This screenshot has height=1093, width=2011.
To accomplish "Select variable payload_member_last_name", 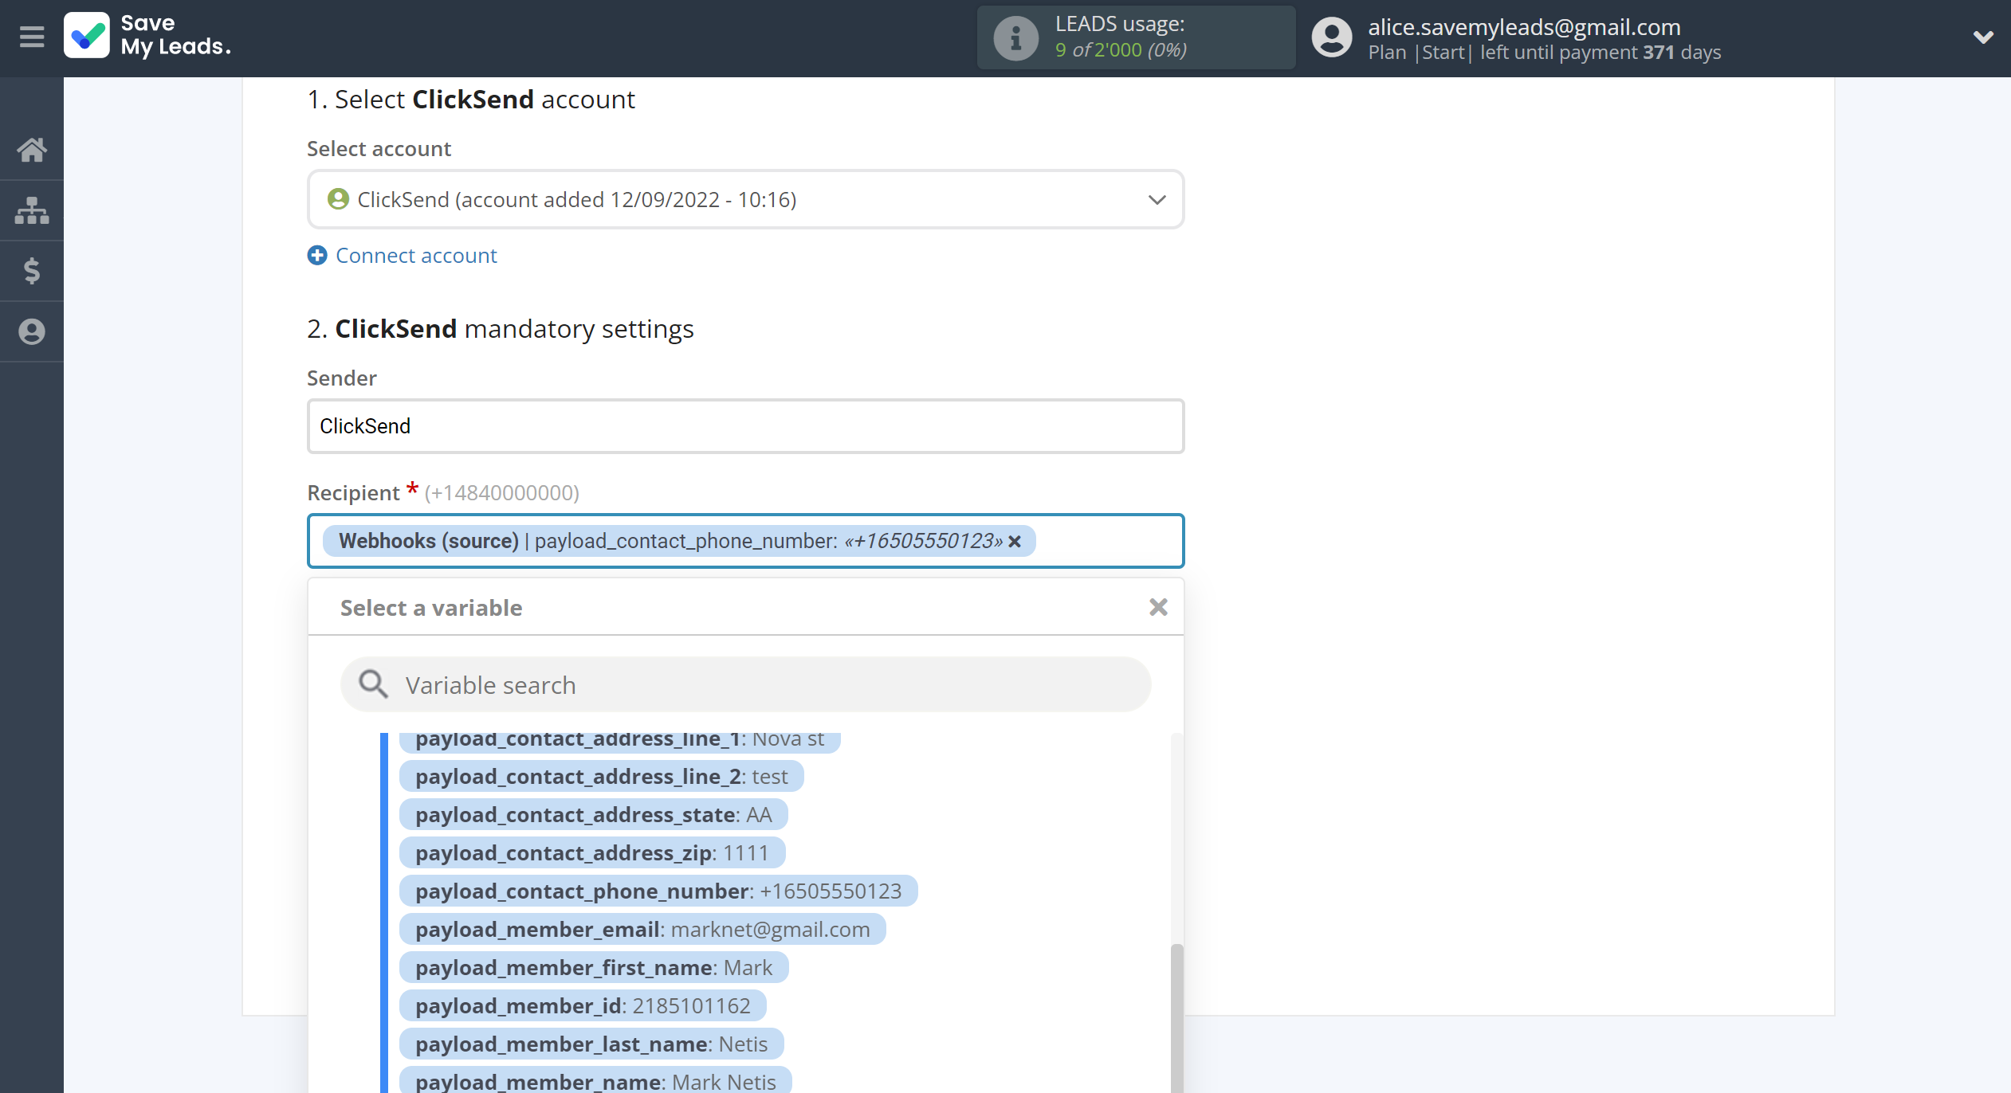I will click(591, 1044).
